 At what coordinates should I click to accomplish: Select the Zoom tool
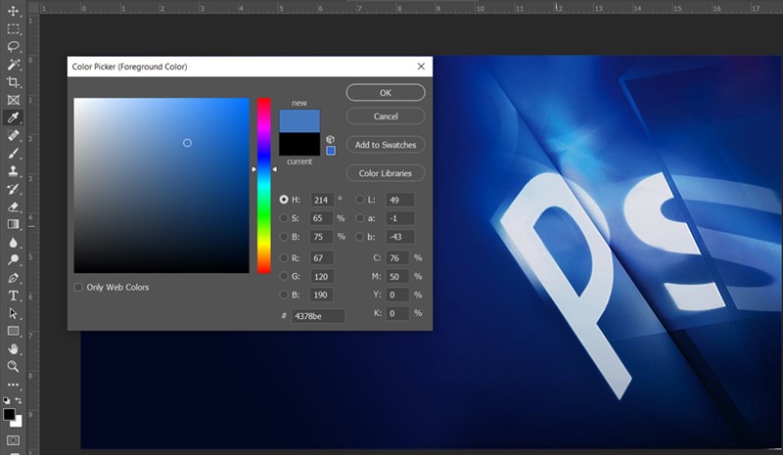pyautogui.click(x=13, y=367)
